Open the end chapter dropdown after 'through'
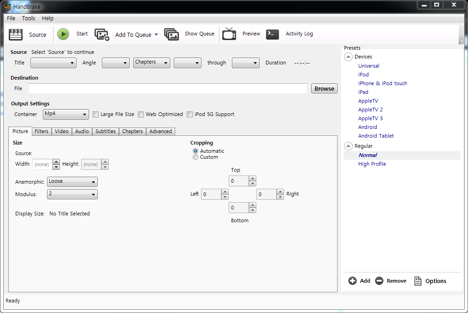The height and width of the screenshot is (313, 468). [x=246, y=63]
